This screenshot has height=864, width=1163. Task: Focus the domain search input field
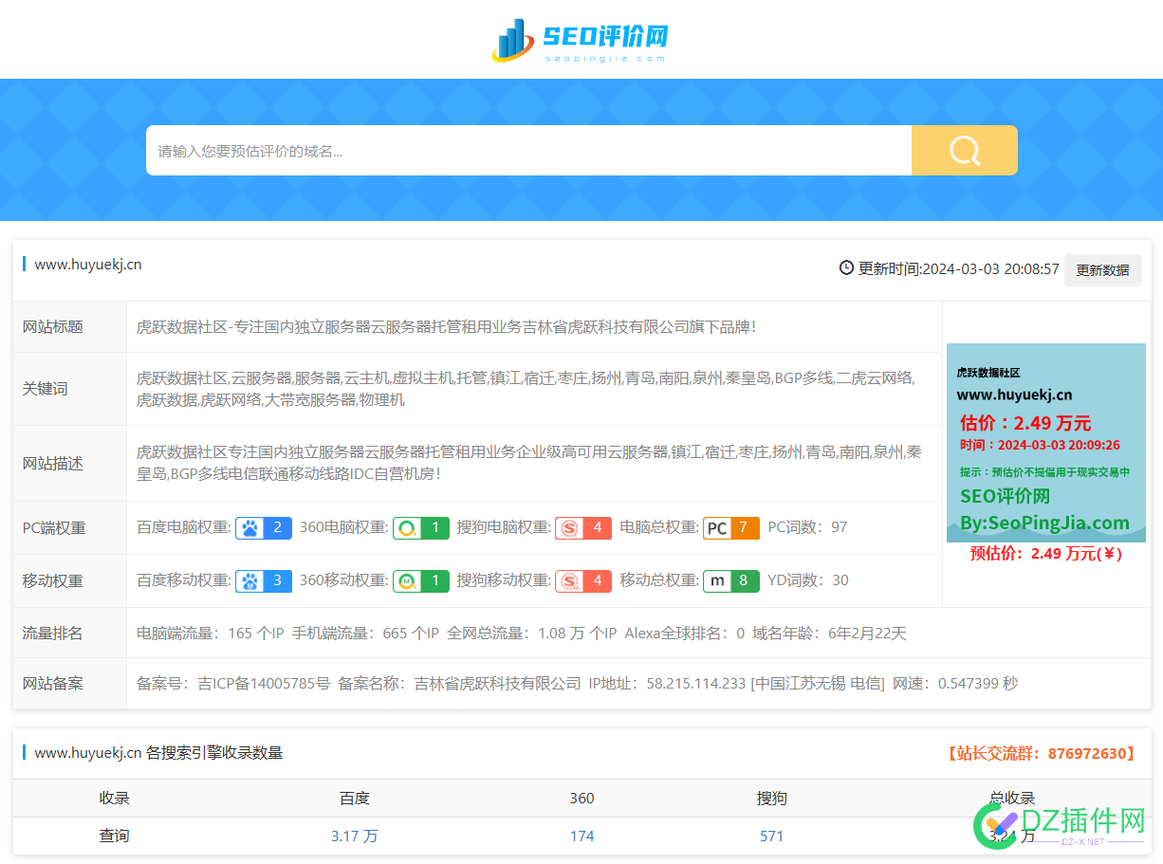[x=528, y=150]
